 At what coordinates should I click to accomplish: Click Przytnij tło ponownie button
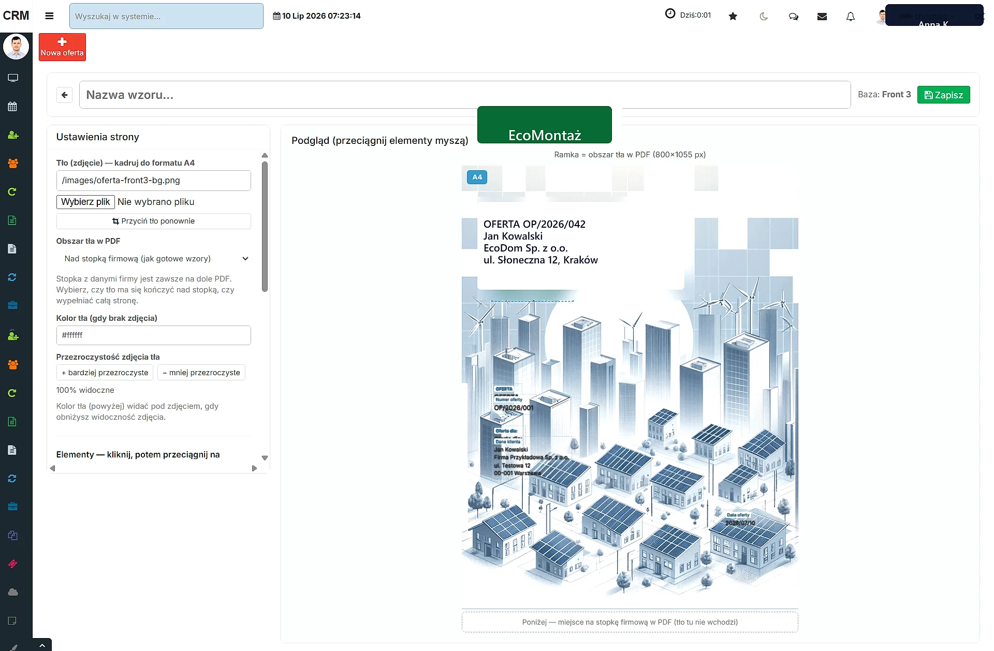tap(154, 221)
